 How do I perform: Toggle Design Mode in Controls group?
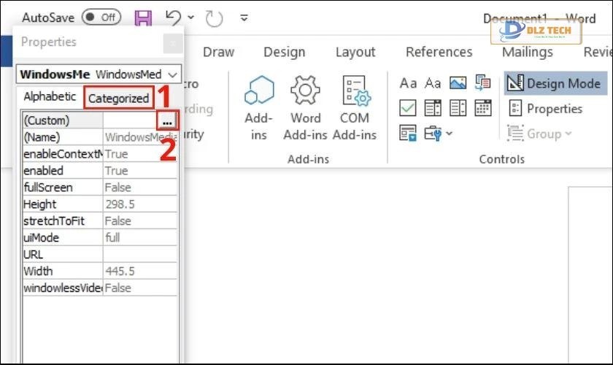tap(552, 83)
